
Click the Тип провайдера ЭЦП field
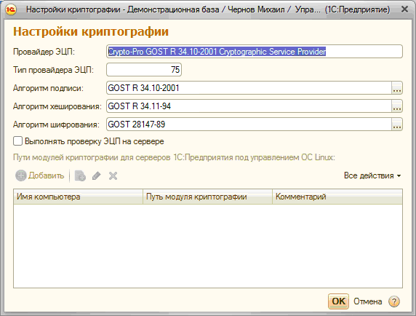coord(144,70)
